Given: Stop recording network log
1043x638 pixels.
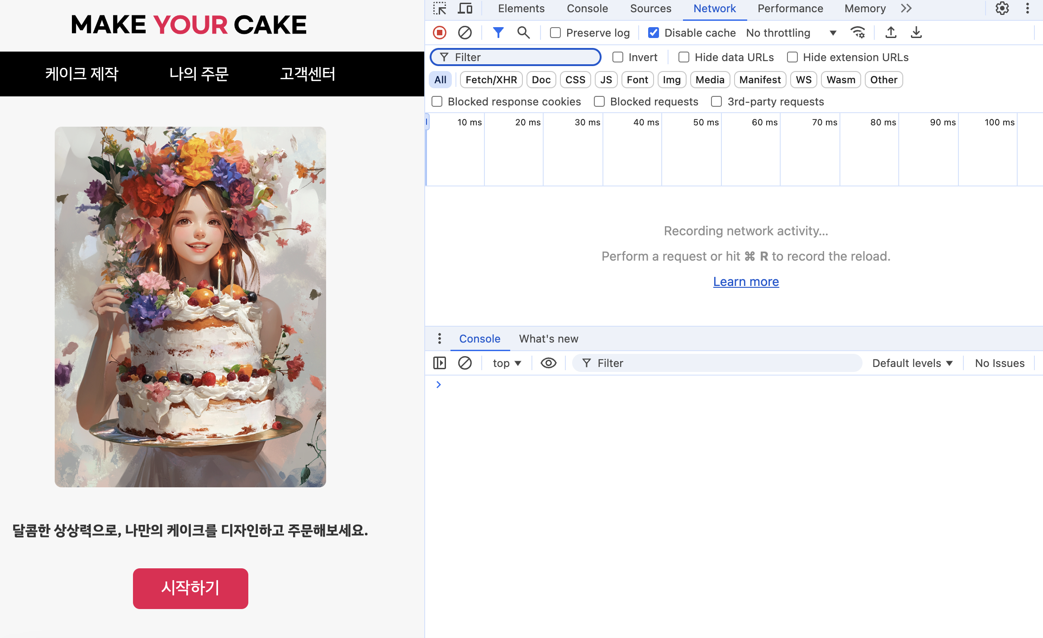Looking at the screenshot, I should click(x=439, y=33).
